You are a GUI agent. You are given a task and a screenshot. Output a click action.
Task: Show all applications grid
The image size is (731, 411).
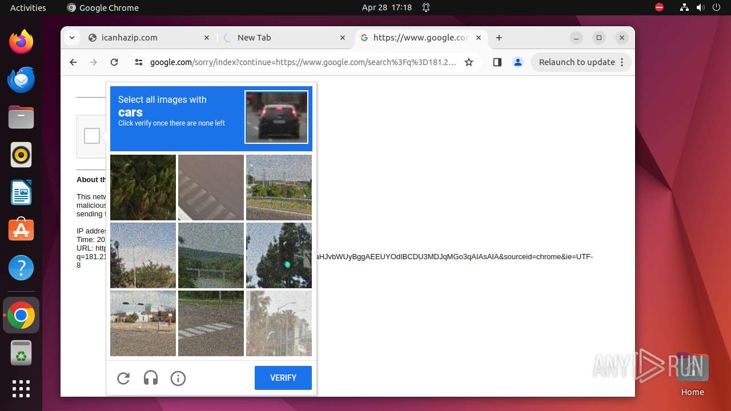21,389
